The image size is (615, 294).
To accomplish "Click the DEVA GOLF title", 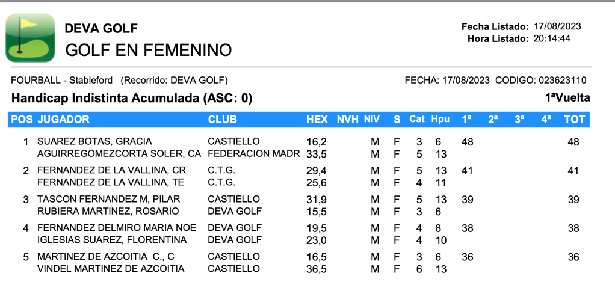I will [x=101, y=28].
